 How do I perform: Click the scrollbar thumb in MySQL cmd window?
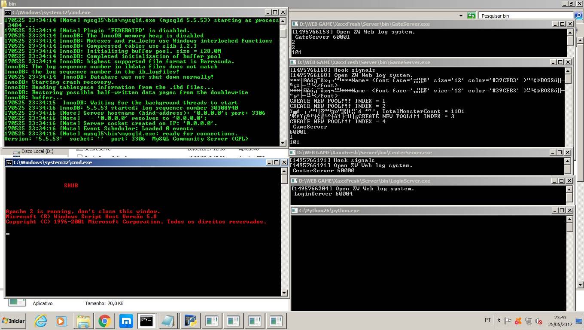[x=283, y=33]
